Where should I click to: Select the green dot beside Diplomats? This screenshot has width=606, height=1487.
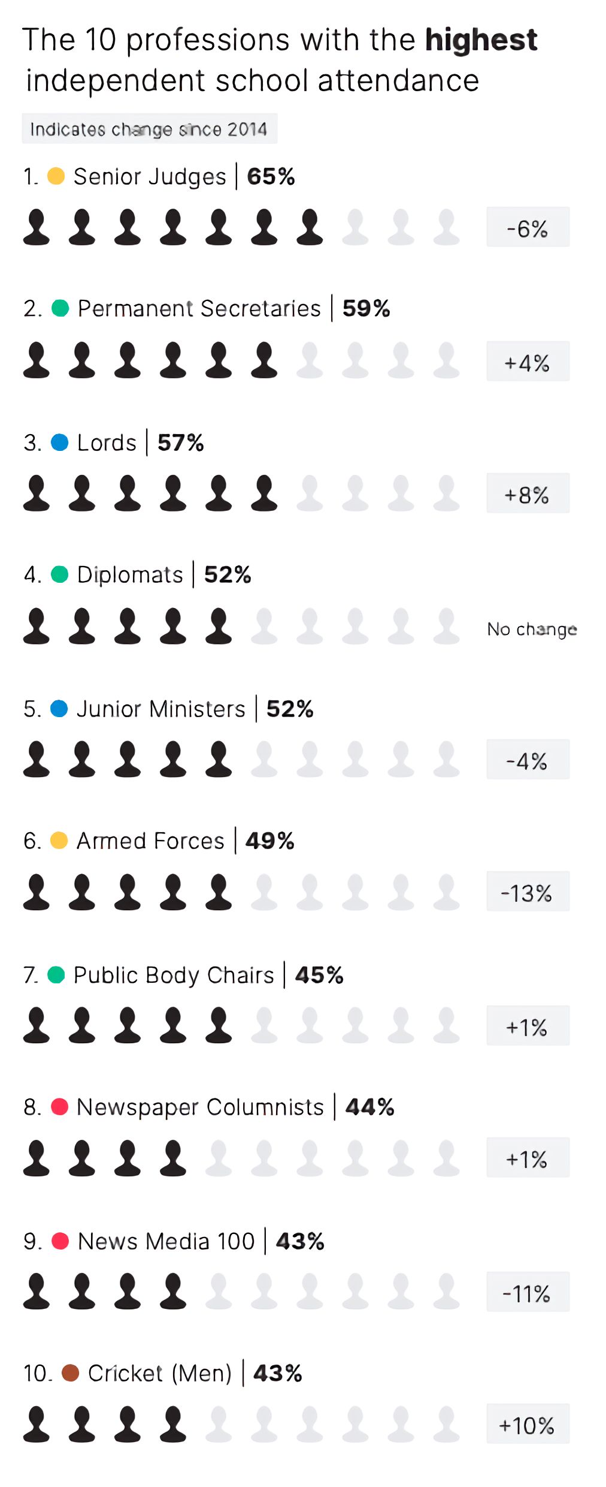pyautogui.click(x=59, y=574)
